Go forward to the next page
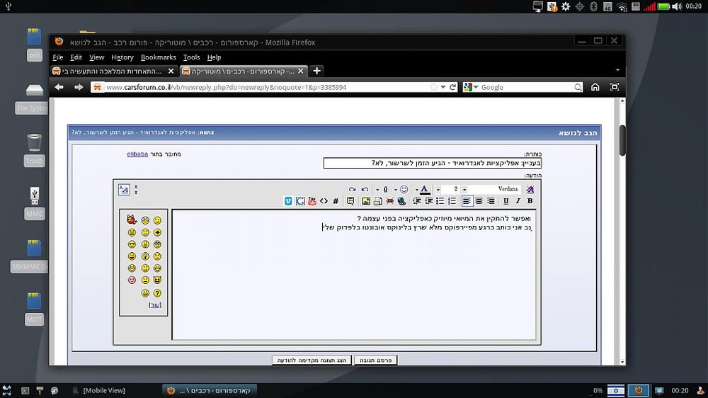This screenshot has height=398, width=708. tap(79, 87)
